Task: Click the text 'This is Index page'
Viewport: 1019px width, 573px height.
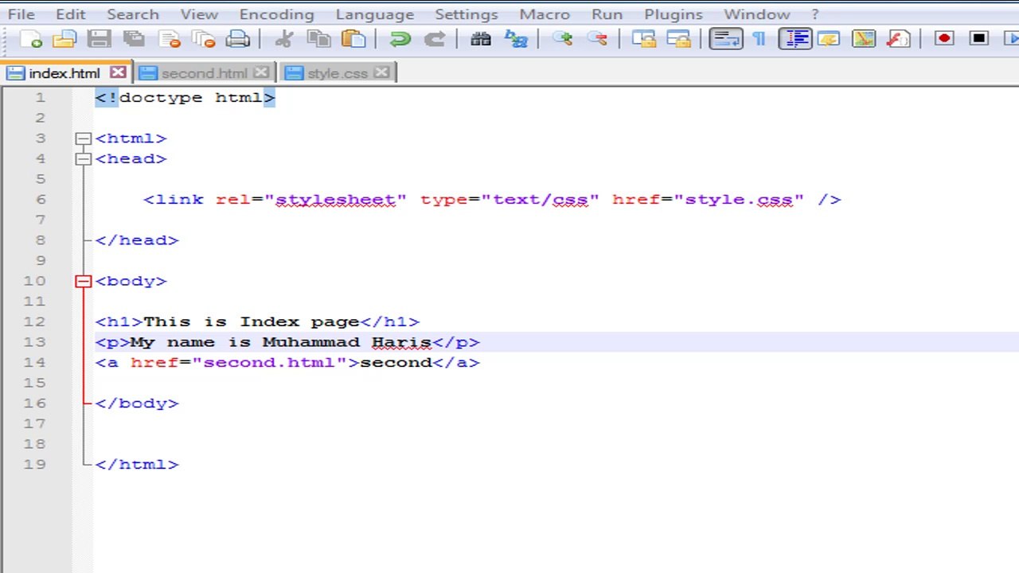Action: 251,322
